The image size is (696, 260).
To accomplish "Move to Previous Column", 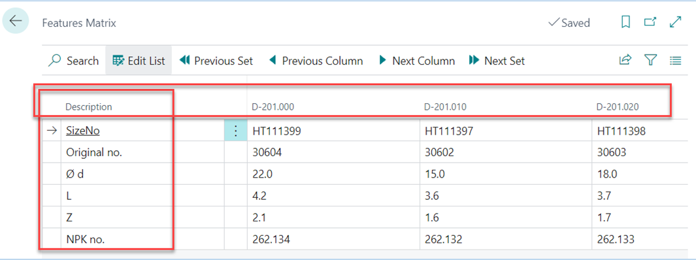I will pyautogui.click(x=316, y=60).
